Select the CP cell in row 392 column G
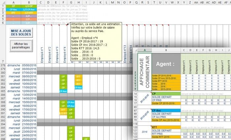The height and width of the screenshot is (140, 231). pyautogui.click(x=71, y=117)
